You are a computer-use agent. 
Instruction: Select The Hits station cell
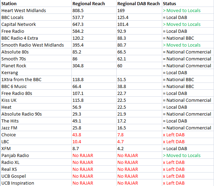click(x=36, y=121)
